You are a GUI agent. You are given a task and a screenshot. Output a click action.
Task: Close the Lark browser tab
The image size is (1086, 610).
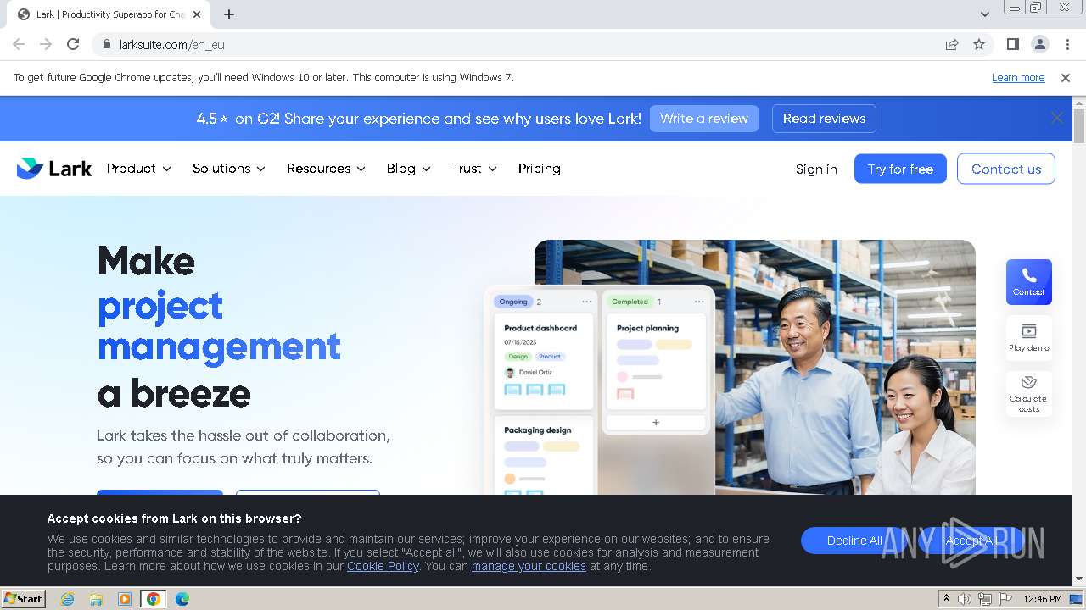pos(198,14)
